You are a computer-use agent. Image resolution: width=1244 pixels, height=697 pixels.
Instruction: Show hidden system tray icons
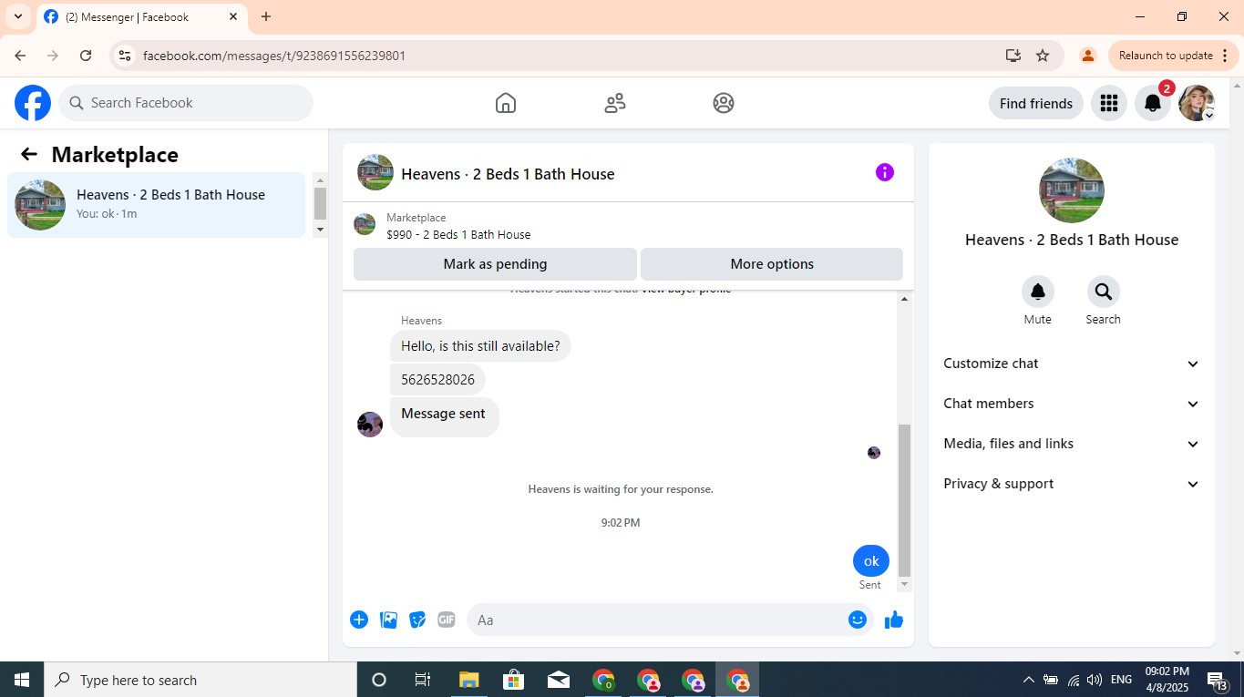1028,680
